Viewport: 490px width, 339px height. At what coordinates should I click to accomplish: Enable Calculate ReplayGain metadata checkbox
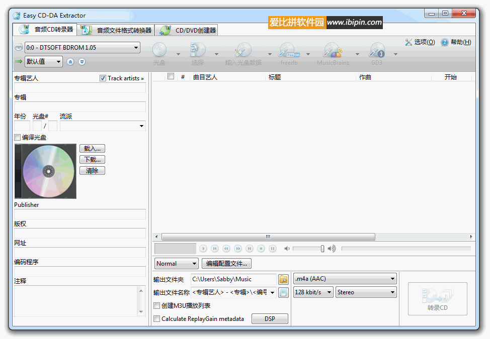[x=157, y=319]
